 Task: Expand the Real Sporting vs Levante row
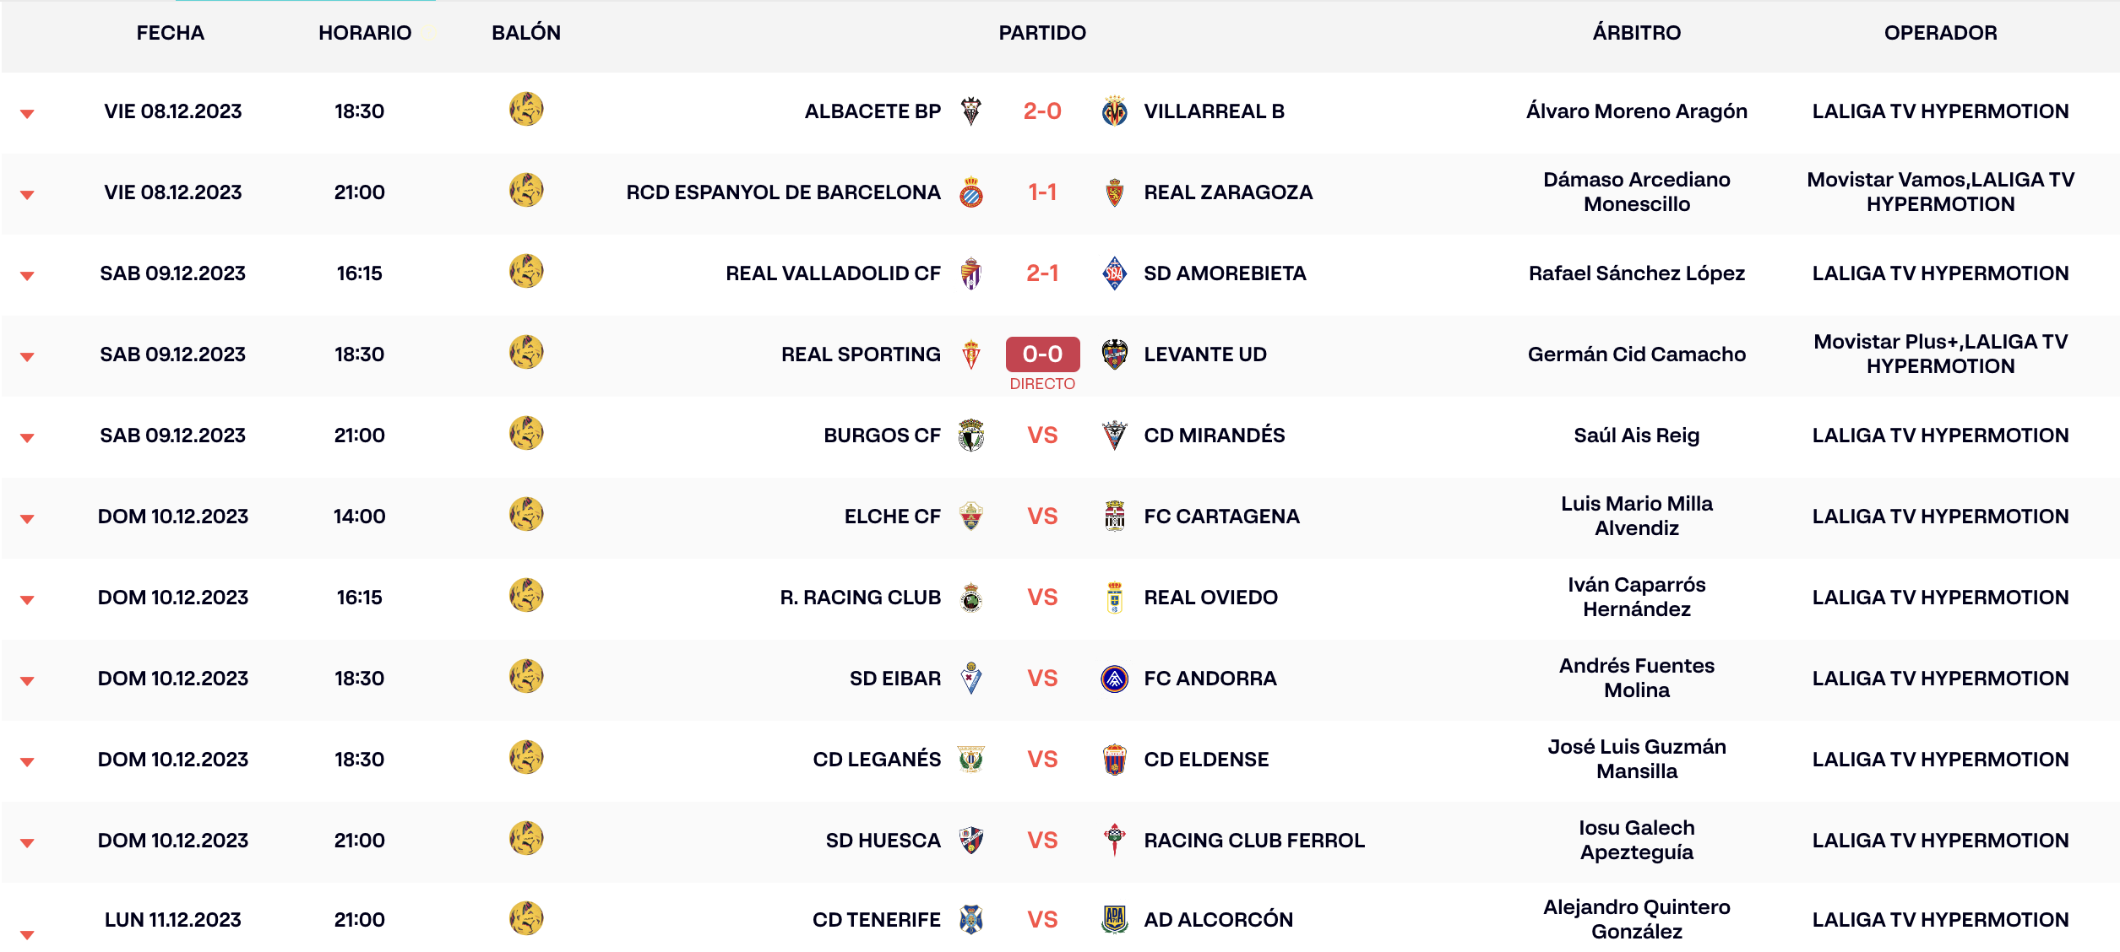(27, 357)
